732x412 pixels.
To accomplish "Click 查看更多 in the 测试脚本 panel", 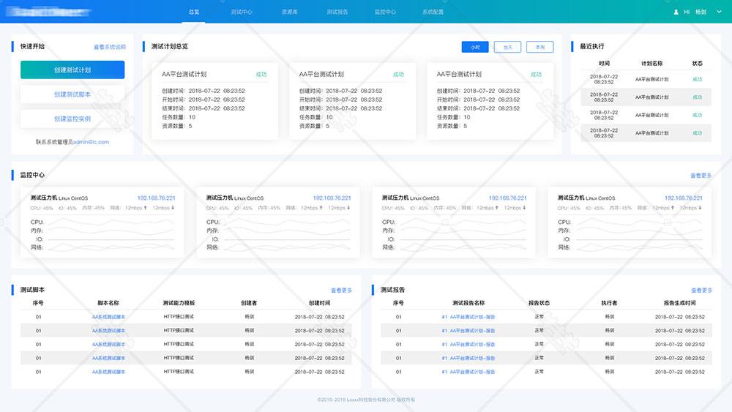I will pyautogui.click(x=341, y=291).
